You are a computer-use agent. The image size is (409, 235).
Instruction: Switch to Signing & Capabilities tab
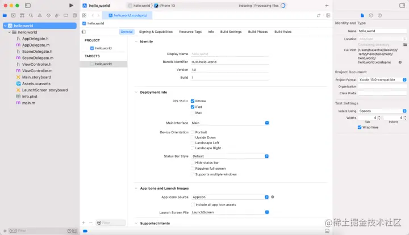click(x=156, y=32)
